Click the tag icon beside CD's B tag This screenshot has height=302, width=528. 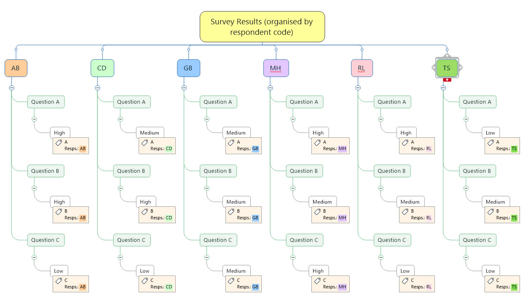click(x=145, y=212)
